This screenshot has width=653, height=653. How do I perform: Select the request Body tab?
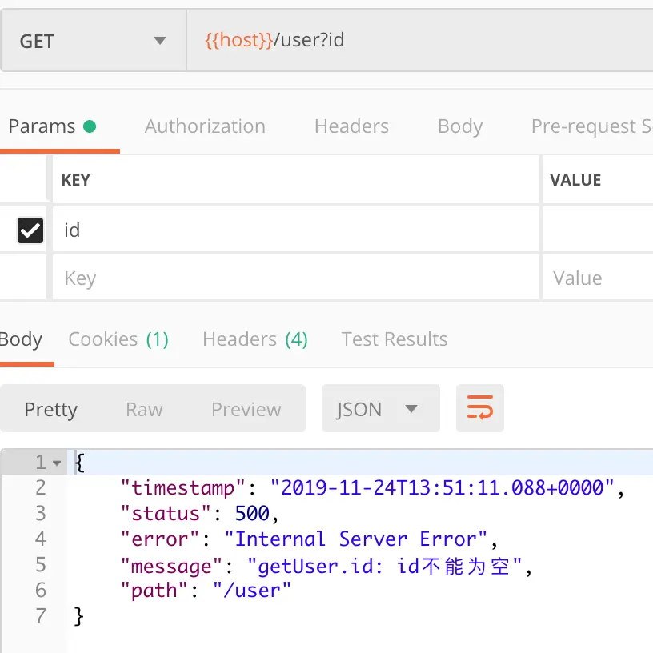coord(459,126)
